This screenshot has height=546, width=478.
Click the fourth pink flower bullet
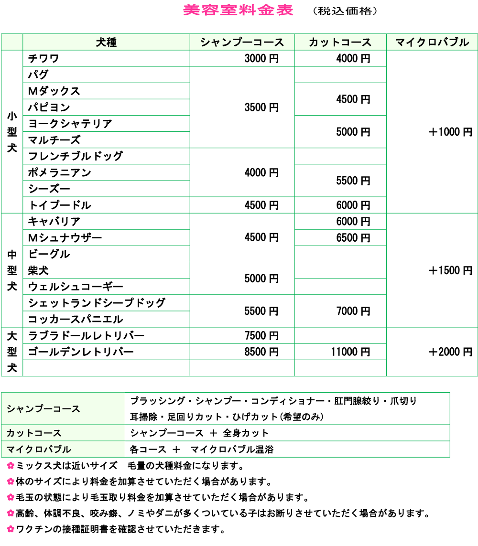[x=11, y=513]
